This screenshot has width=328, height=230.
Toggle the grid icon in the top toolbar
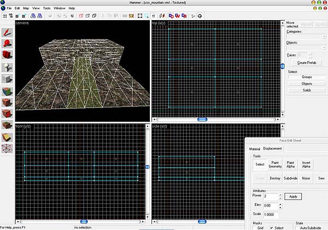[x=5, y=16]
